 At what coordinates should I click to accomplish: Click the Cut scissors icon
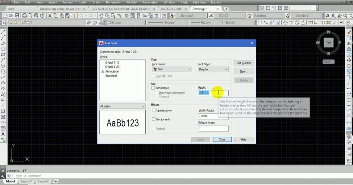click(x=50, y=15)
